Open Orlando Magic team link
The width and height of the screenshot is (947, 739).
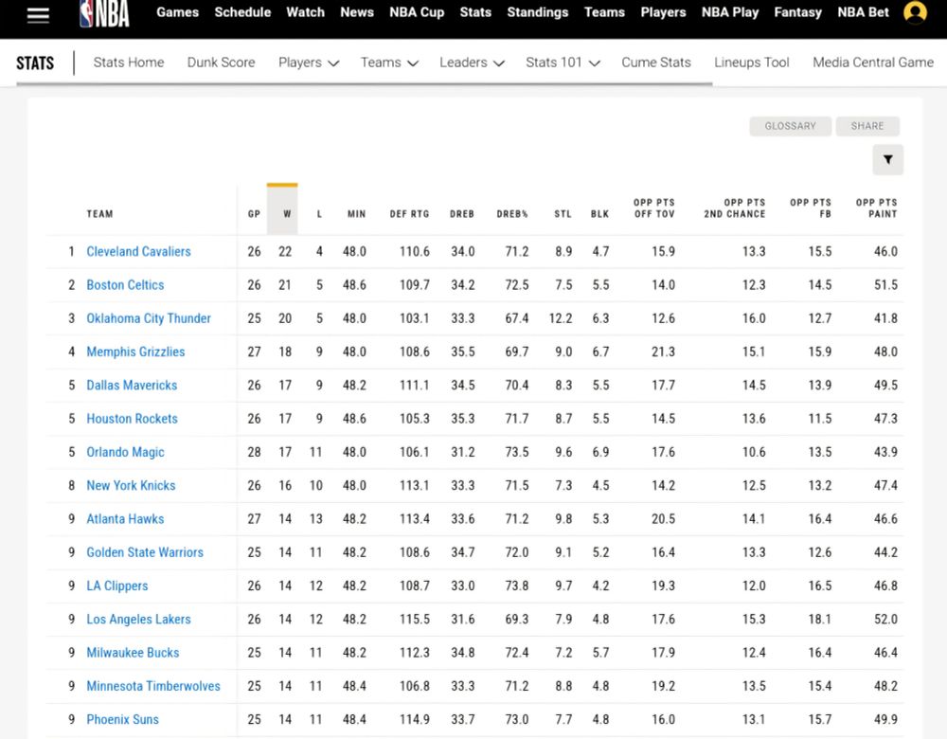125,452
